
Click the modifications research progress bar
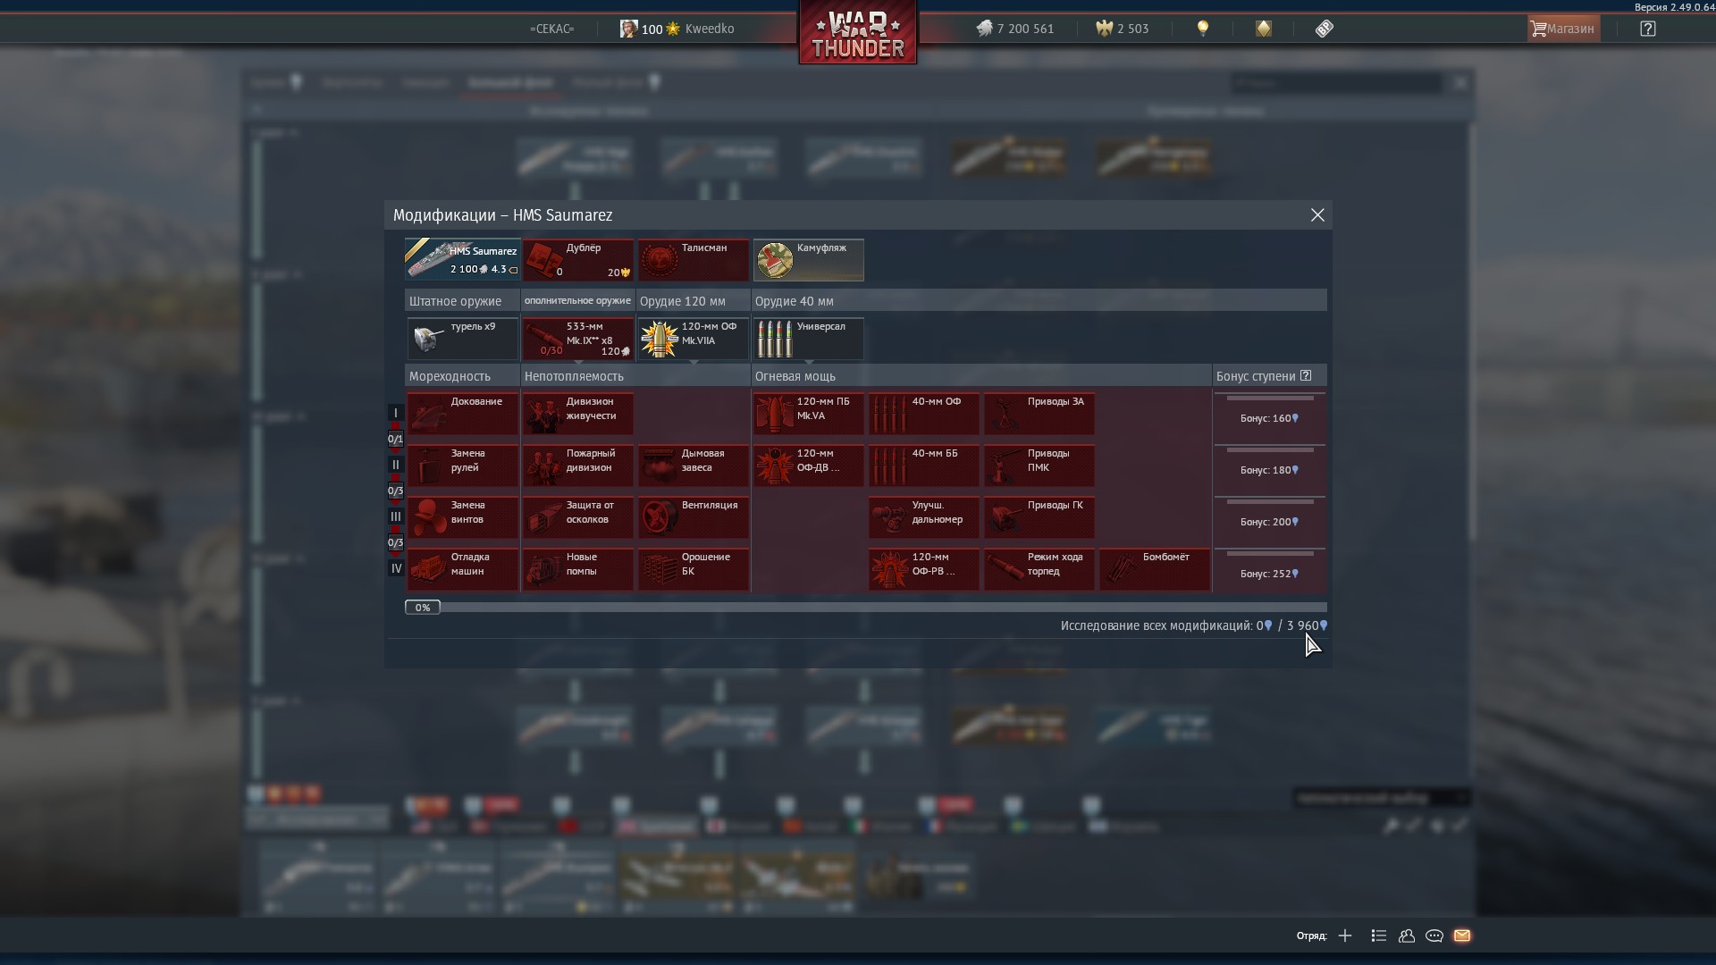tap(865, 608)
